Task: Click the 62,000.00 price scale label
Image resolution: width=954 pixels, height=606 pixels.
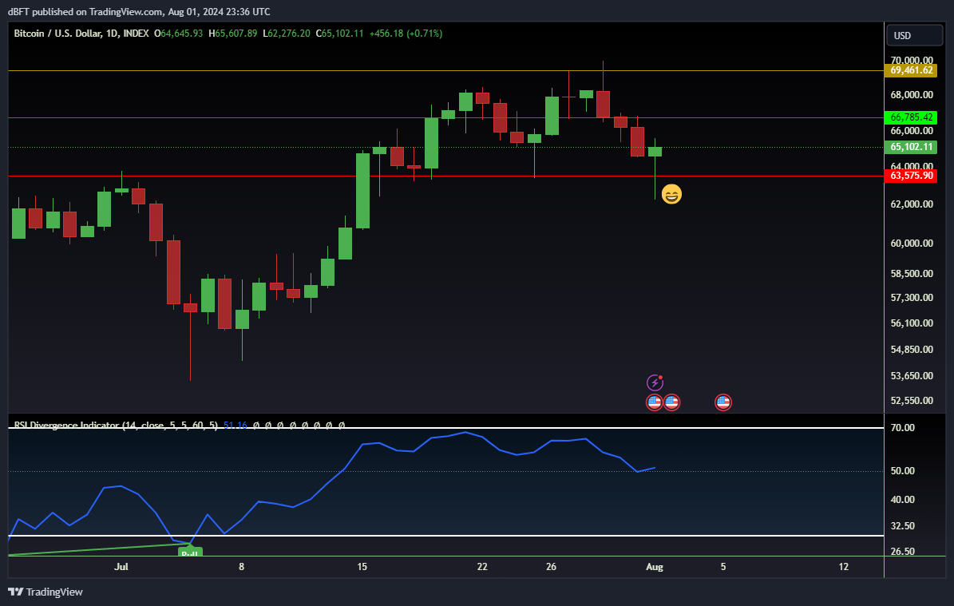Action: click(x=912, y=204)
